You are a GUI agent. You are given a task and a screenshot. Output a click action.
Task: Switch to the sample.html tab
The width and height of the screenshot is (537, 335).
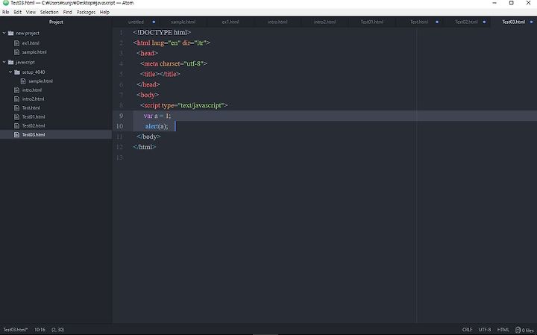click(x=183, y=22)
